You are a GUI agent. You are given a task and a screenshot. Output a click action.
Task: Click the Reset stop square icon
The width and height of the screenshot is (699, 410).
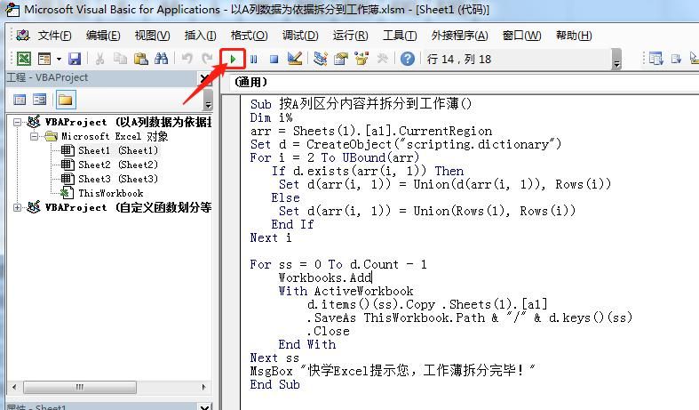point(274,59)
